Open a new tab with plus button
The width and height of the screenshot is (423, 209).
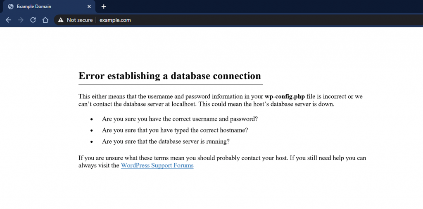pyautogui.click(x=104, y=7)
